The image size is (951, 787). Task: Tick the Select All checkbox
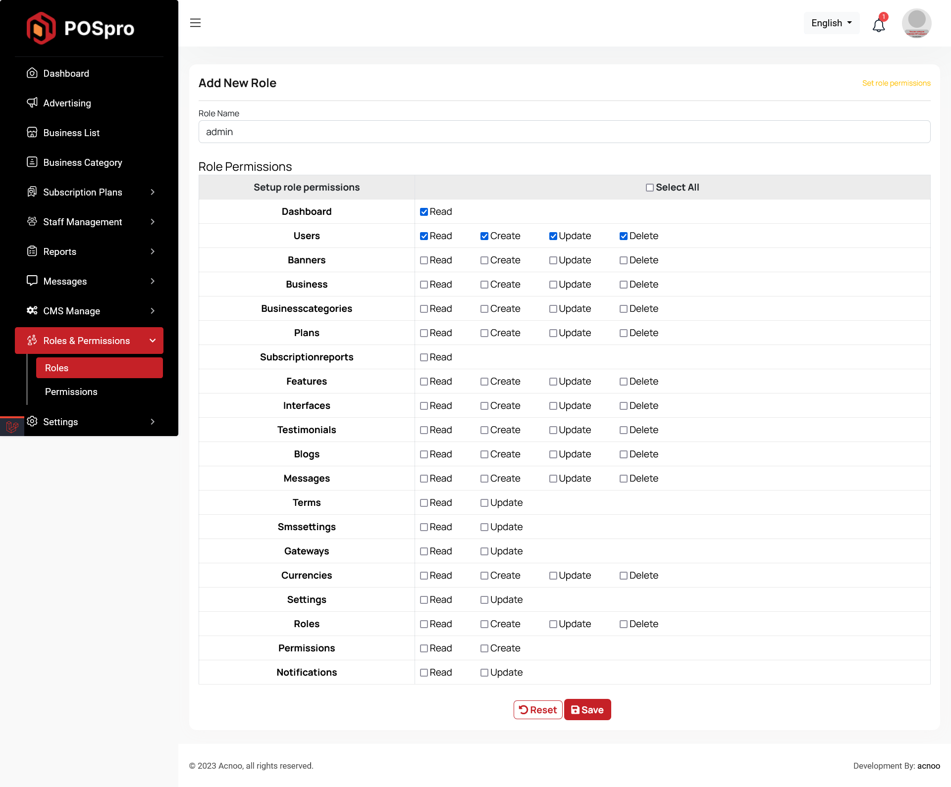650,188
